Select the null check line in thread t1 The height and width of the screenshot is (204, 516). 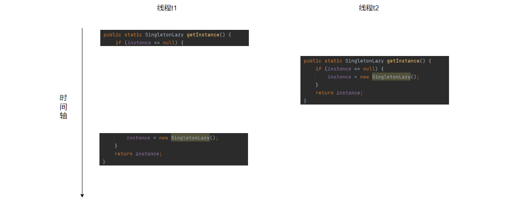point(149,43)
